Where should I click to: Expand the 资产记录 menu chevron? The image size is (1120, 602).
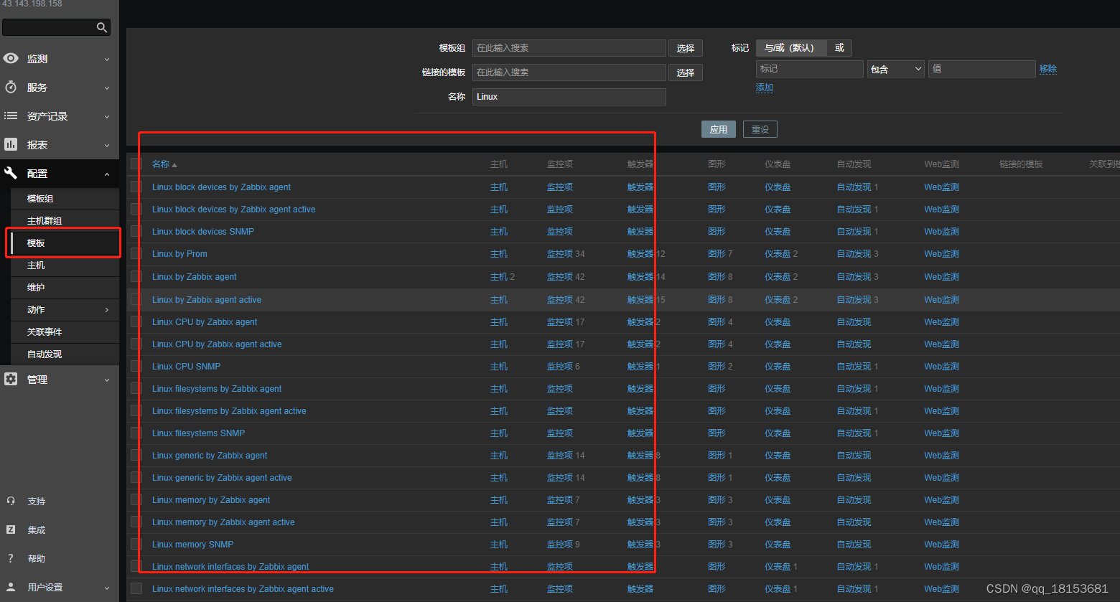coord(107,117)
